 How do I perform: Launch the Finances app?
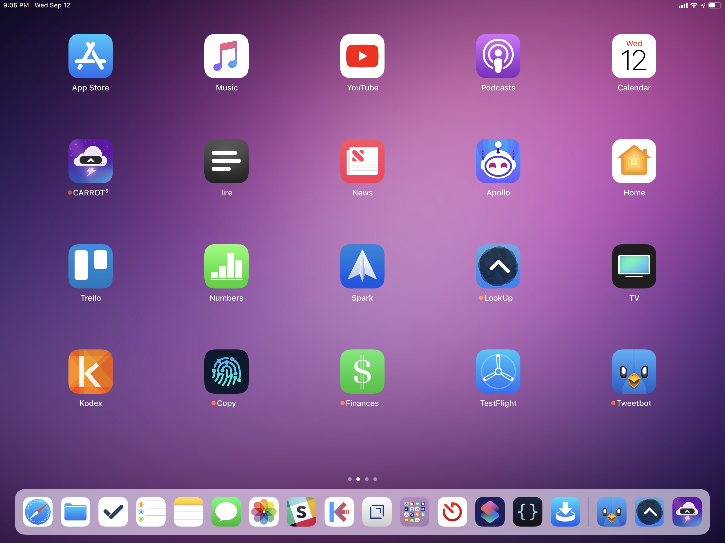pos(362,371)
